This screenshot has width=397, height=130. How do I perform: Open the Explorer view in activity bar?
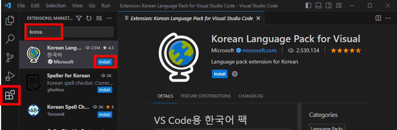10,21
